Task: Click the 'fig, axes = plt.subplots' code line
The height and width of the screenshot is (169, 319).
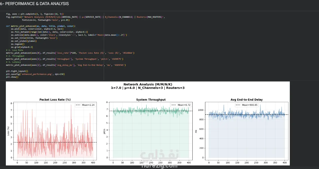Action: pyautogui.click(x=35, y=14)
